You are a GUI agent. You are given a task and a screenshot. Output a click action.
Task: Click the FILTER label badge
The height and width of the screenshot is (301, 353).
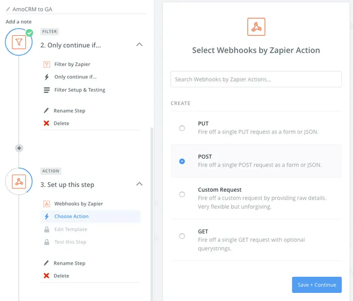(x=49, y=32)
